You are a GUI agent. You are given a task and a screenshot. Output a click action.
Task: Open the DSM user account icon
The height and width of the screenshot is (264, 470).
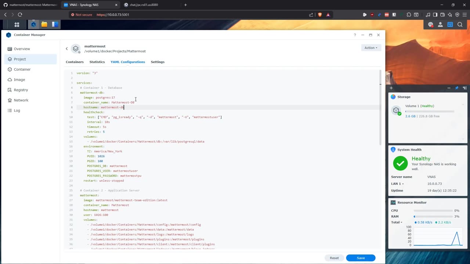pyautogui.click(x=440, y=25)
